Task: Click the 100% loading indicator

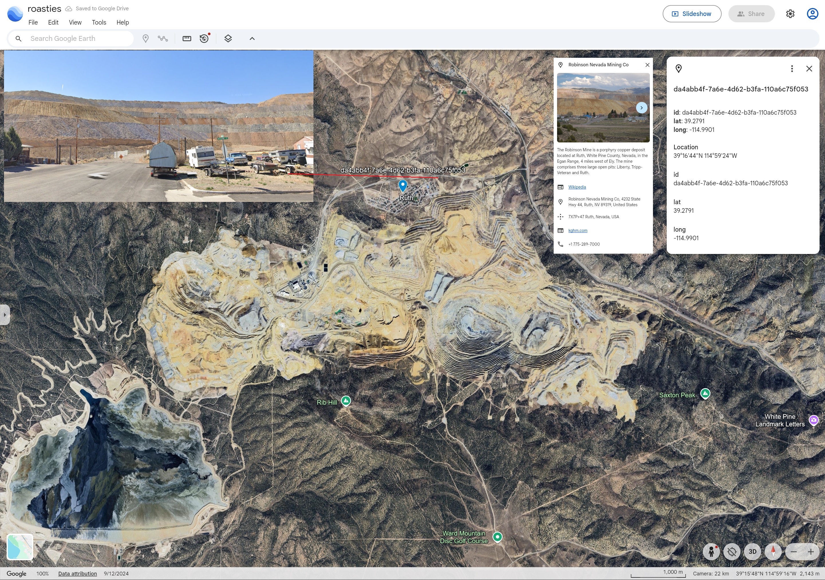Action: [x=42, y=573]
